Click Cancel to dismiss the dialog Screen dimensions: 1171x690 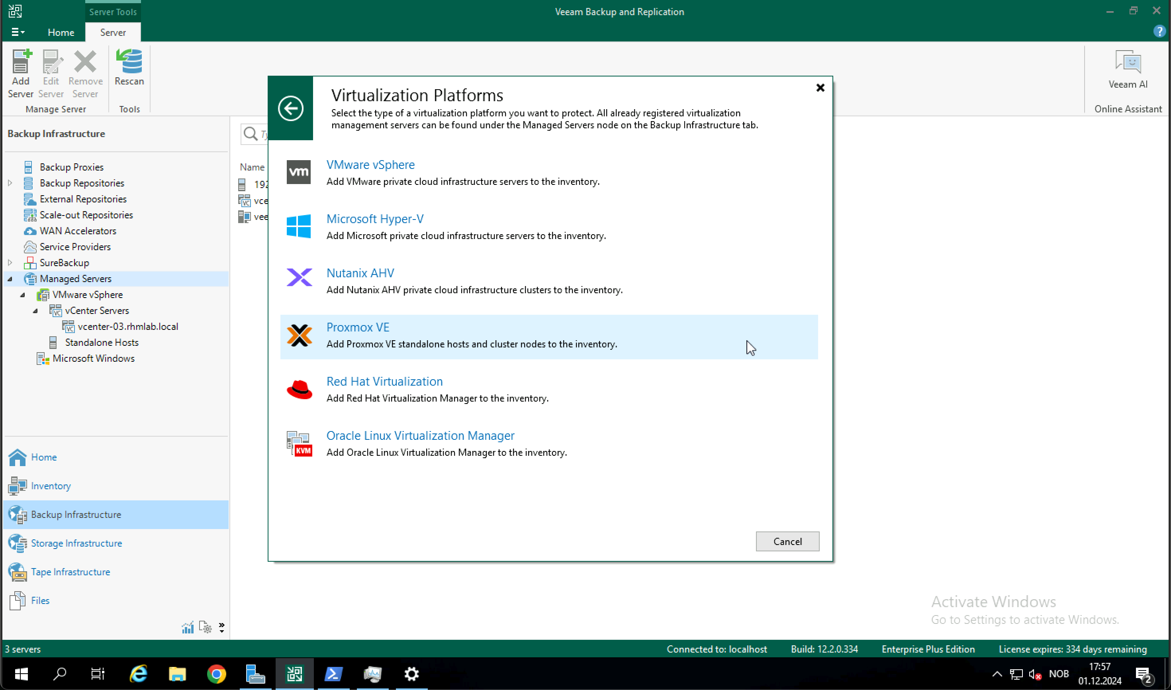point(787,541)
